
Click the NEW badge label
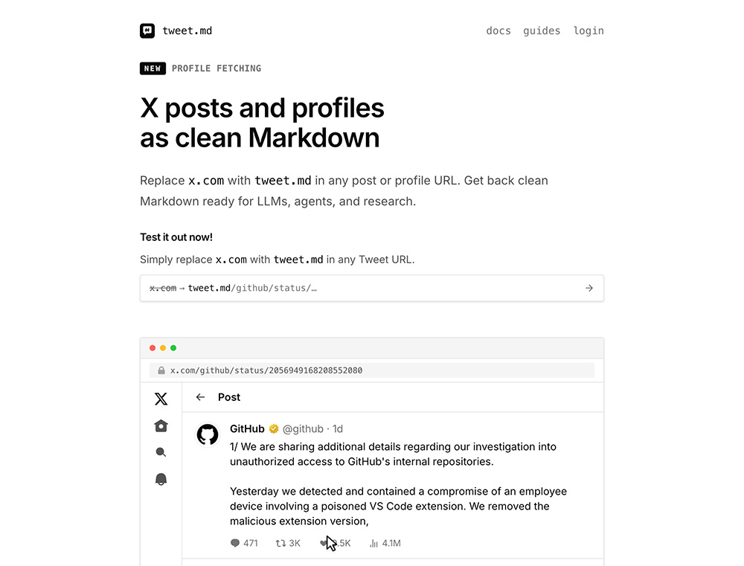[x=153, y=68]
